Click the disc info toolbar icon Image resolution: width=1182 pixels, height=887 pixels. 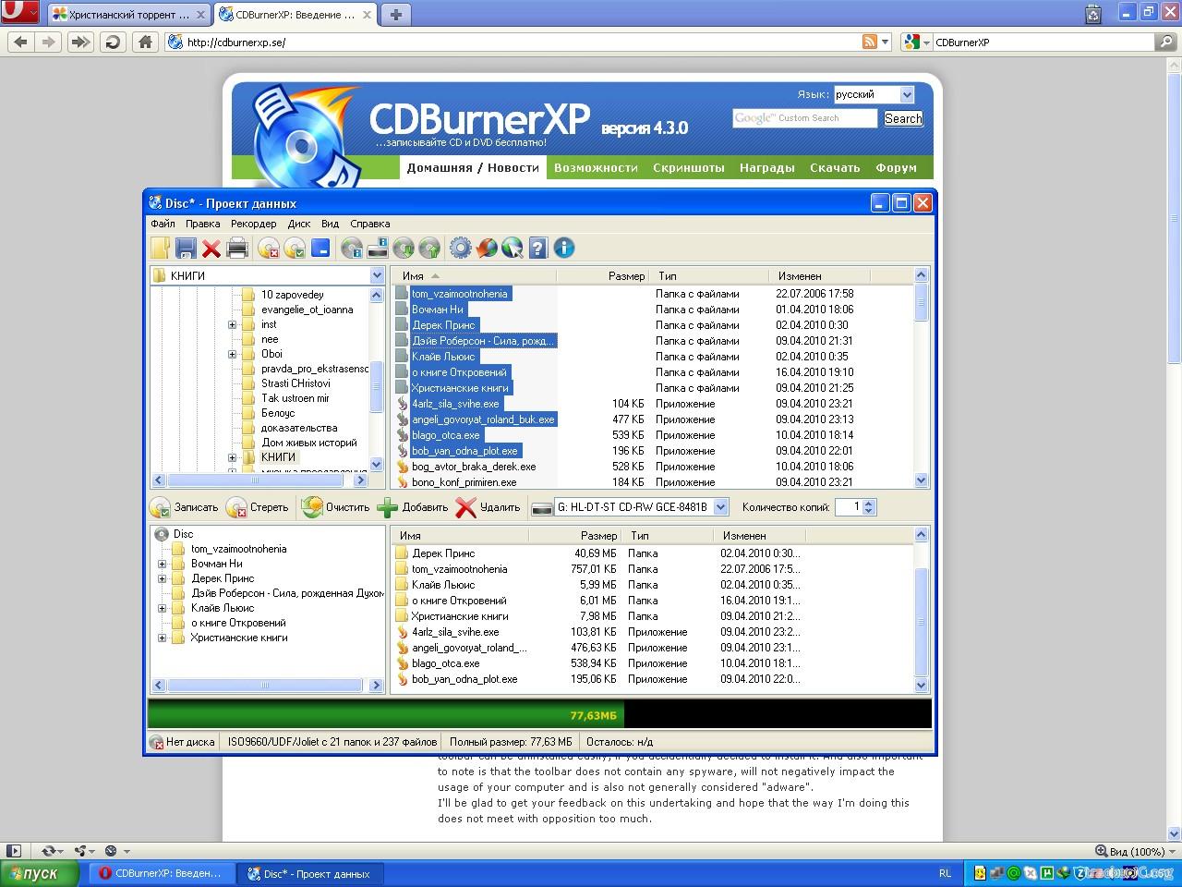[352, 248]
